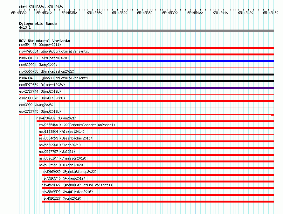
Task: Click the black bar under nsv4334862
Action: click(146, 81)
